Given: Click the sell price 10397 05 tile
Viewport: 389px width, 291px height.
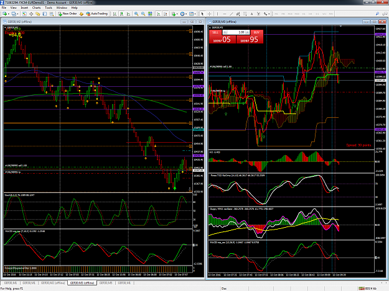Looking at the screenshot, I should (222, 40).
